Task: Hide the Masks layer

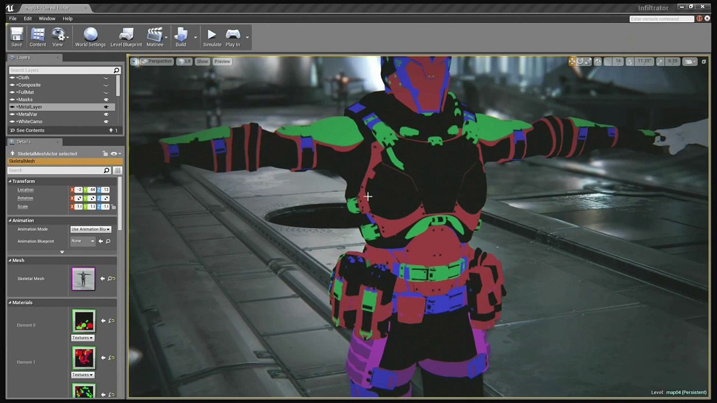Action: point(106,100)
